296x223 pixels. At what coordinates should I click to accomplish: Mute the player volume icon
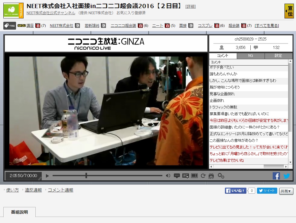click(x=168, y=176)
